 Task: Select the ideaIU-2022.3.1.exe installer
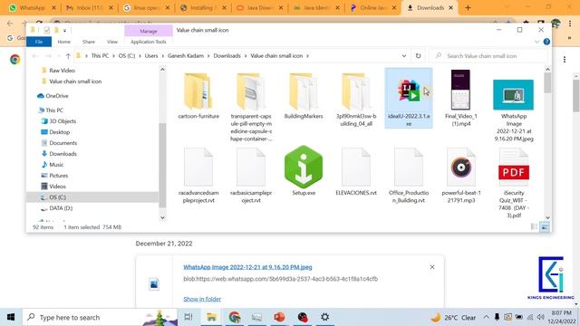click(409, 99)
